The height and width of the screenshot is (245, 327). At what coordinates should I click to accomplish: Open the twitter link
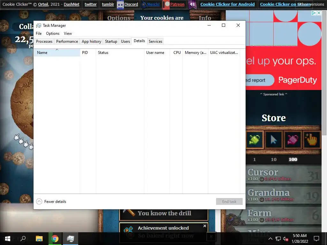coord(90,4)
